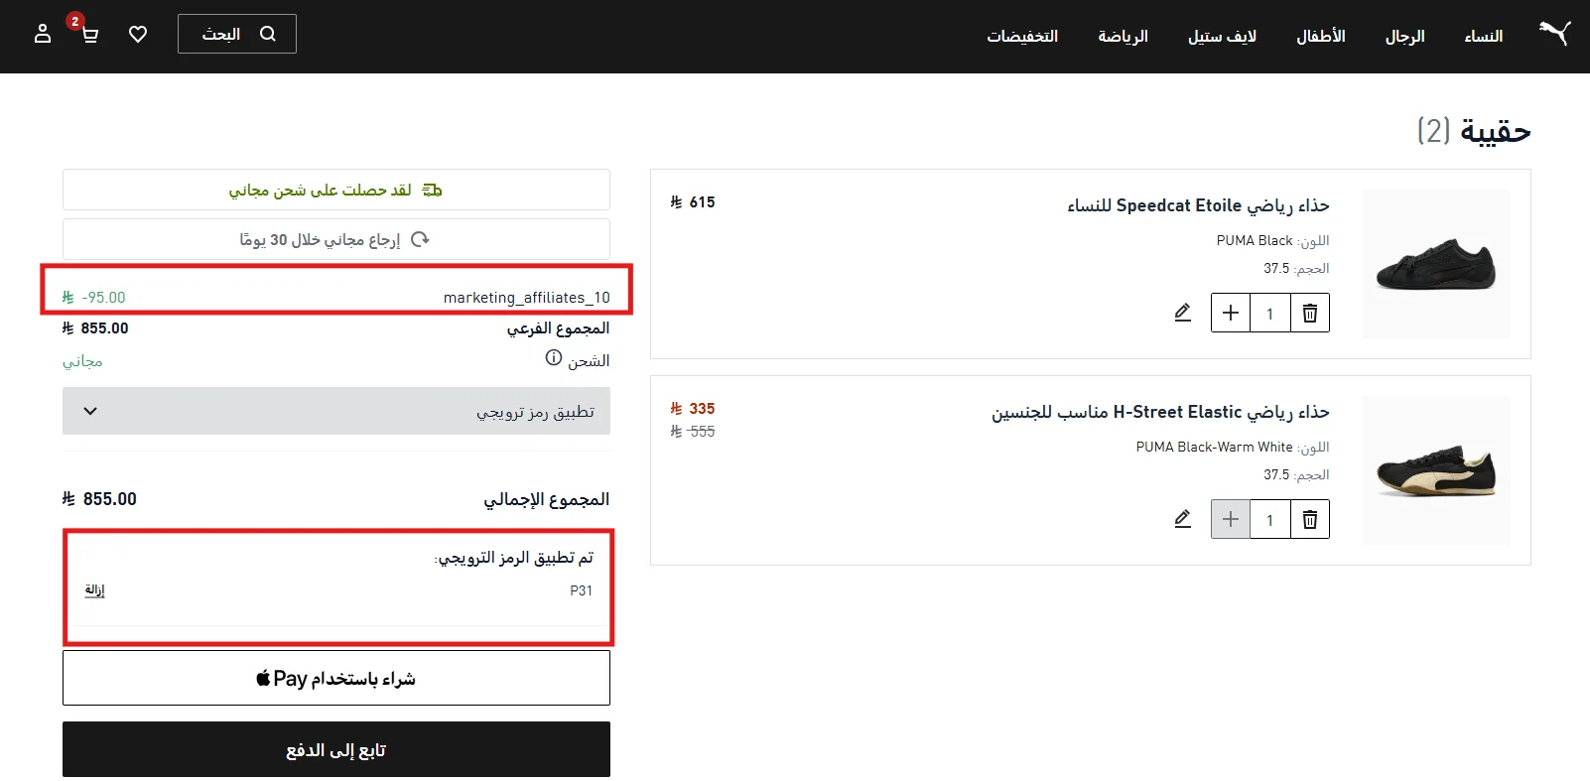The width and height of the screenshot is (1590, 781).
Task: Open the الرياضة menu
Action: pos(1123,36)
